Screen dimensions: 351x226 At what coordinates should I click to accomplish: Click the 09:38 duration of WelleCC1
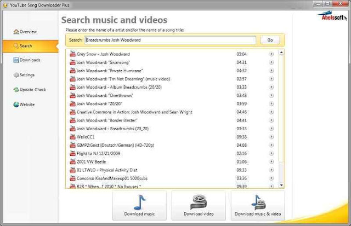point(241,137)
